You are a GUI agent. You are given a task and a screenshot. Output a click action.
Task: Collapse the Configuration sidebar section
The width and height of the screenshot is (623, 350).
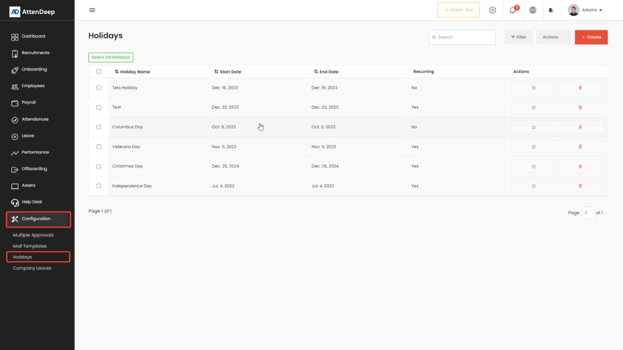(38, 219)
